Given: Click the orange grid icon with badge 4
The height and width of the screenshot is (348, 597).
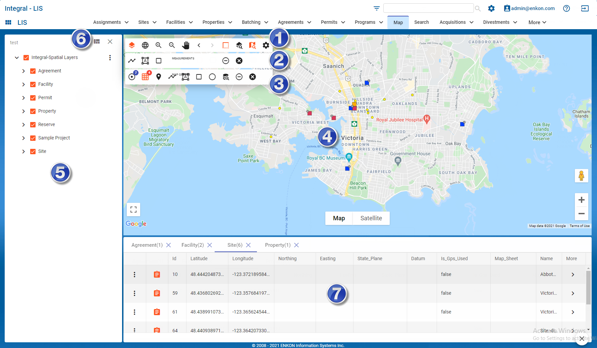Looking at the screenshot, I should pyautogui.click(x=145, y=77).
